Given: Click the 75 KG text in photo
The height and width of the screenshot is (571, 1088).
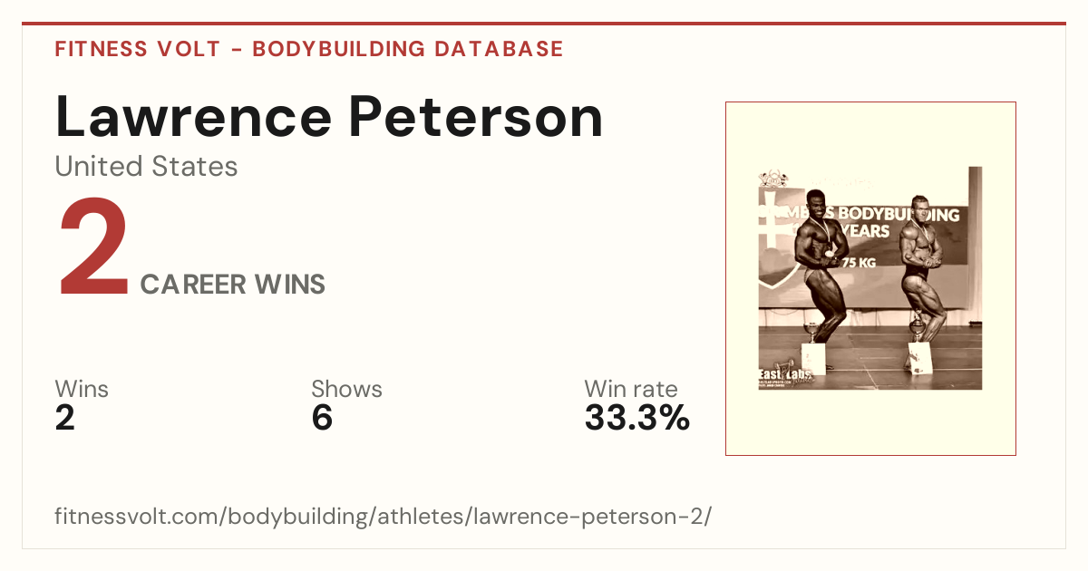Looking at the screenshot, I should tap(858, 263).
